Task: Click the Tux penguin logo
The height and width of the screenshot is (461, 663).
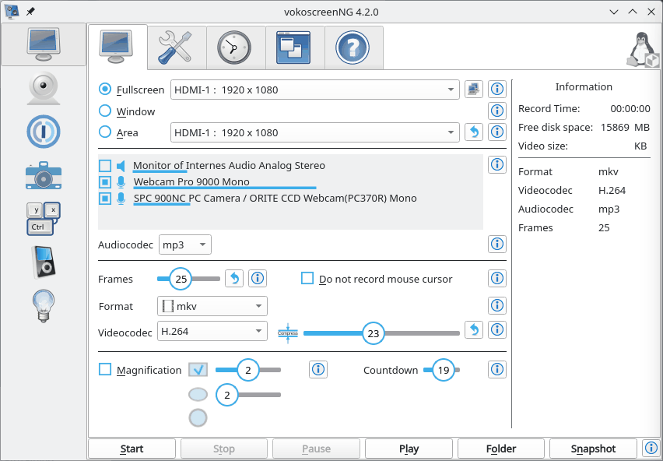Action: pyautogui.click(x=641, y=48)
